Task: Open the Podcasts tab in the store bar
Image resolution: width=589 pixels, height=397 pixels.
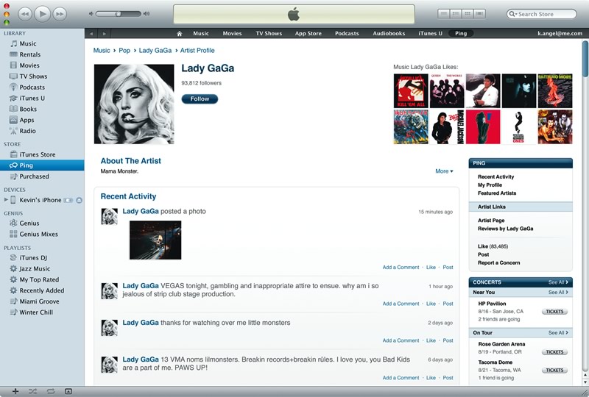Action: point(347,33)
